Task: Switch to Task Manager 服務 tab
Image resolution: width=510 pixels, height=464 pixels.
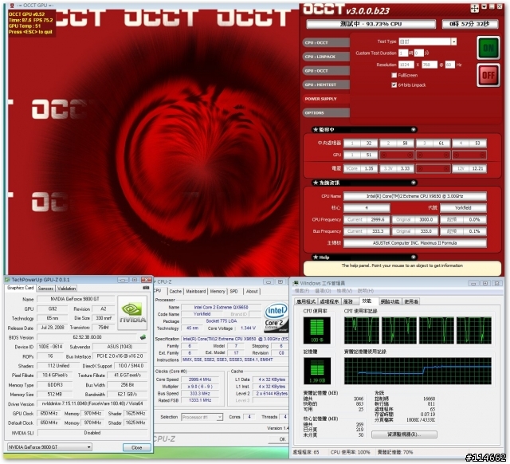Action: (348, 301)
